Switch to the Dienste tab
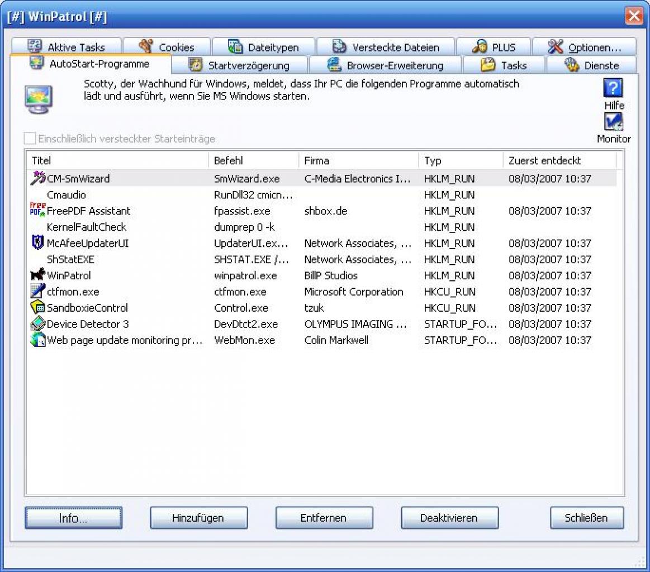 (591, 65)
